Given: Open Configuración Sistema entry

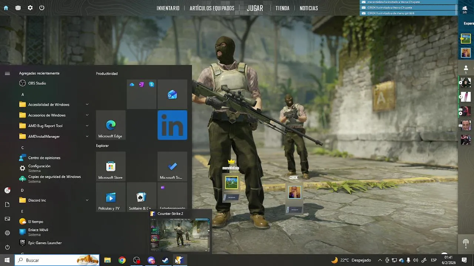Looking at the screenshot, I should 54,168.
